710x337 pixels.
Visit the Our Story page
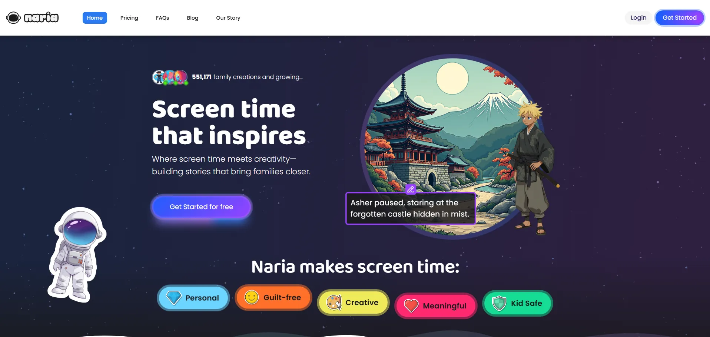click(x=228, y=18)
